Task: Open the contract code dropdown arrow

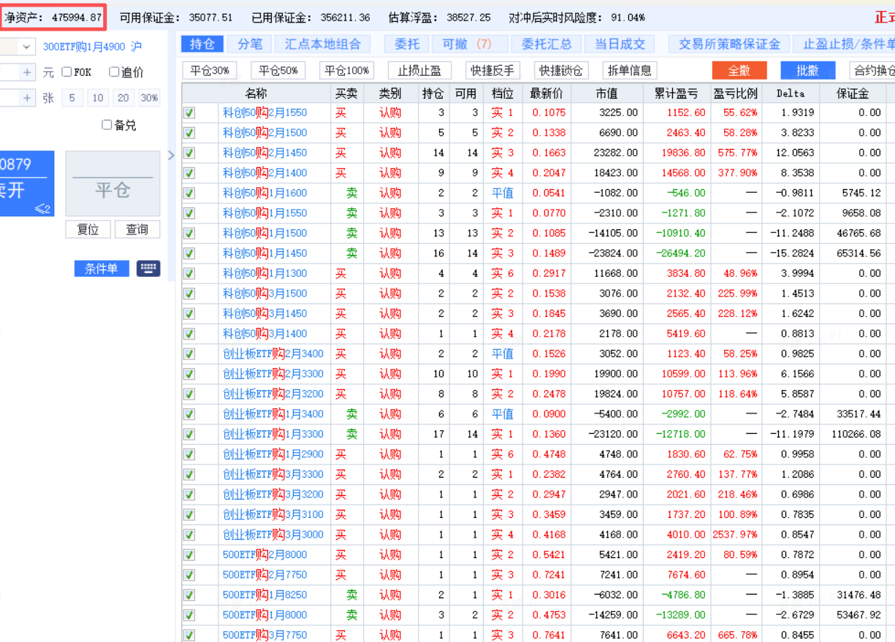Action: pos(27,47)
